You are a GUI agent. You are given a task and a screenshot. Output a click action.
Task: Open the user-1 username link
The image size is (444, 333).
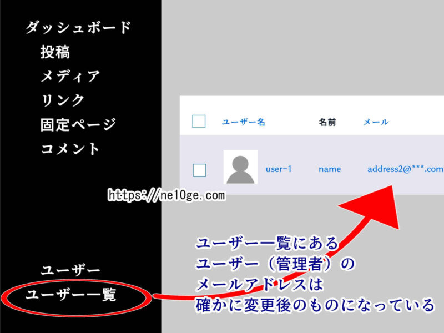(x=279, y=169)
